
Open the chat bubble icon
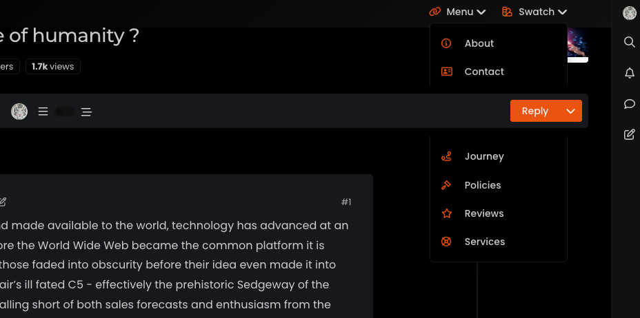tap(629, 104)
